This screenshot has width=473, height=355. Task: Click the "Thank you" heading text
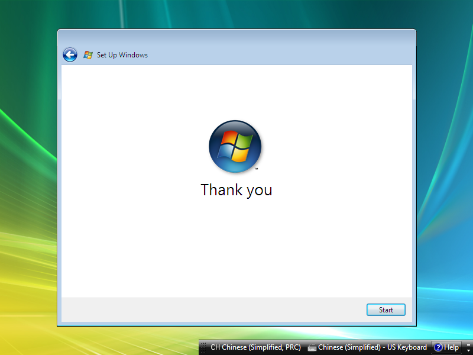[236, 190]
